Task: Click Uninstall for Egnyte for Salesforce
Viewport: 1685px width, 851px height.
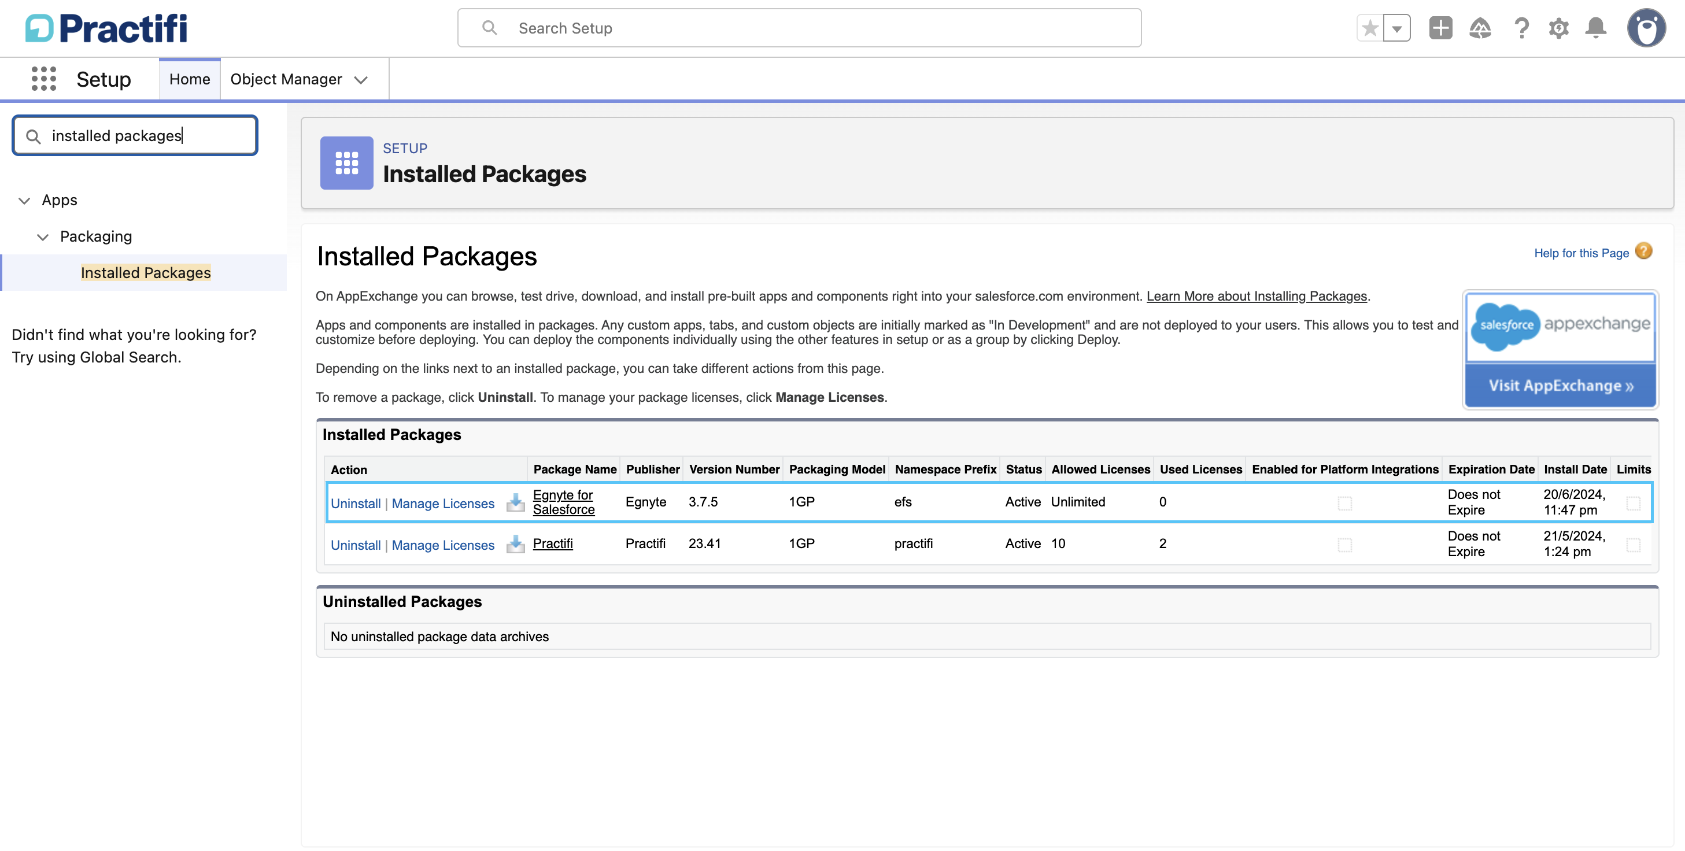Action: tap(355, 504)
